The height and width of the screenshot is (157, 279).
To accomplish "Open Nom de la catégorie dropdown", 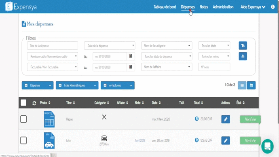I will point(167,46).
